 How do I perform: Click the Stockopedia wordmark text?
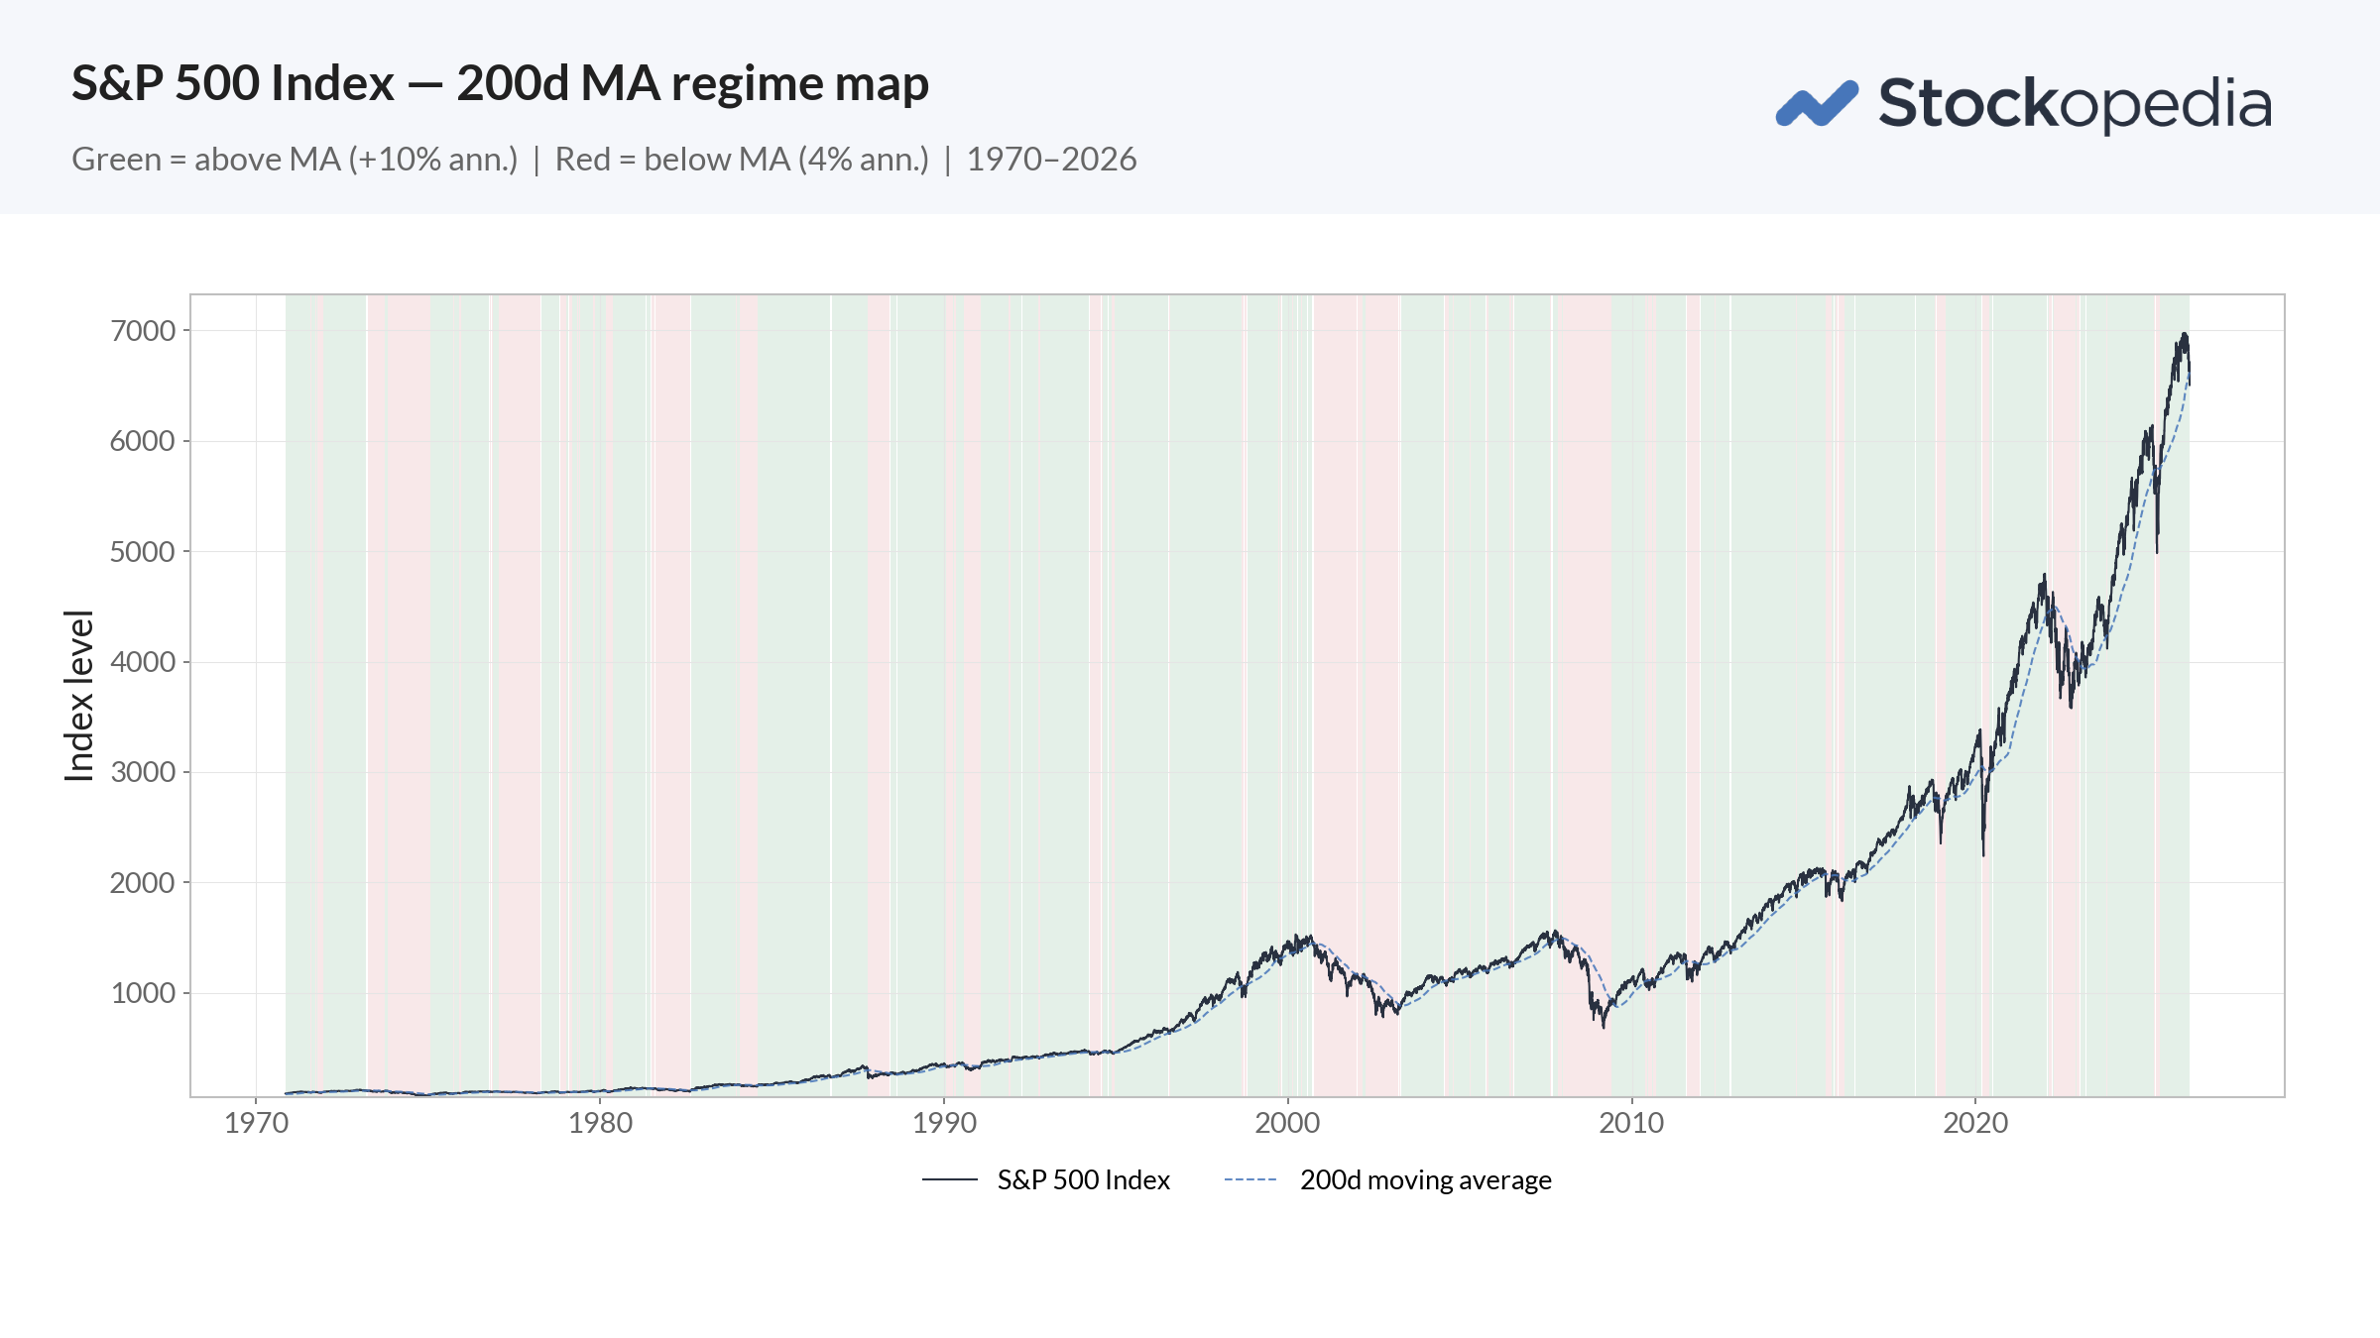2075,103
